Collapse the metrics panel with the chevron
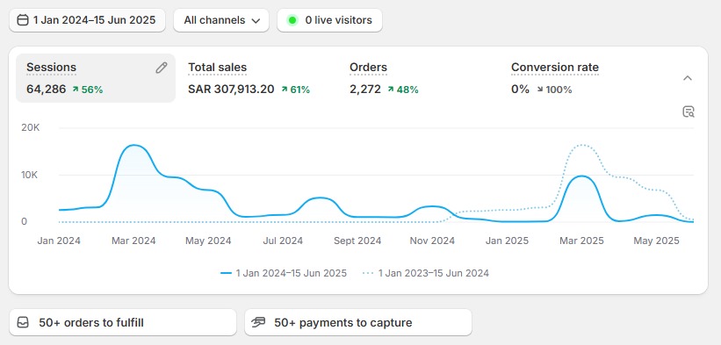The image size is (721, 345). (688, 78)
